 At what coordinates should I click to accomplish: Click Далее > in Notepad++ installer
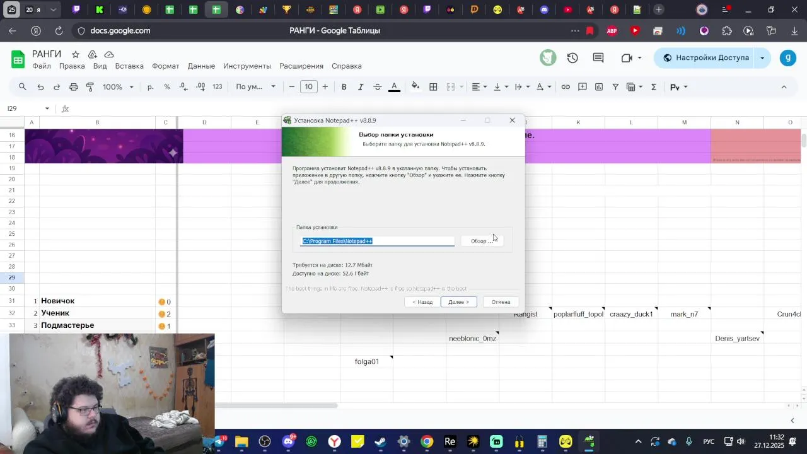tap(458, 302)
